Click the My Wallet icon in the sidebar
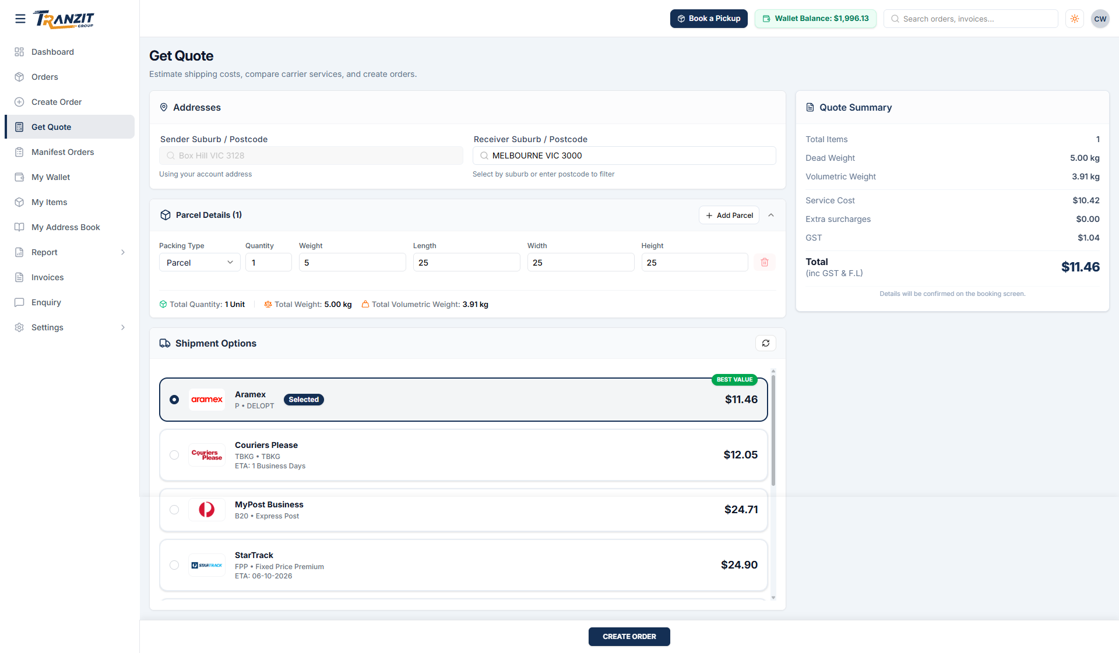Image resolution: width=1119 pixels, height=653 pixels. click(19, 177)
